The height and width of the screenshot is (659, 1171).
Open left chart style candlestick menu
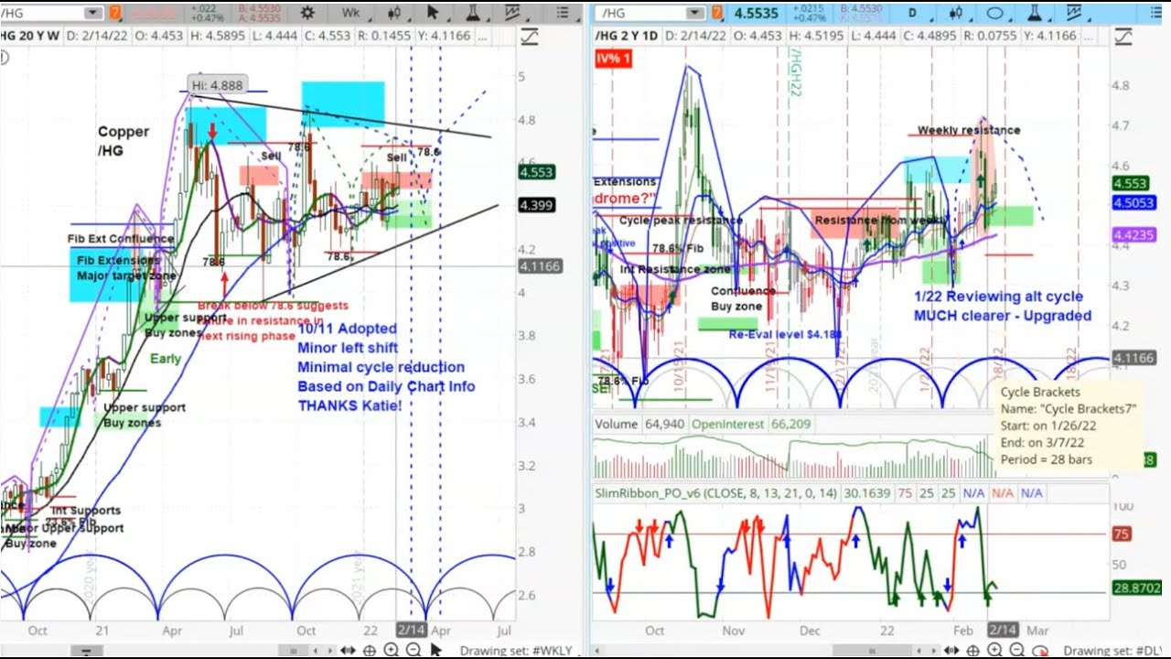396,13
